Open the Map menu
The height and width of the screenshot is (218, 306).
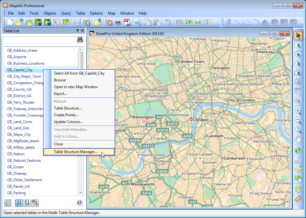111,13
